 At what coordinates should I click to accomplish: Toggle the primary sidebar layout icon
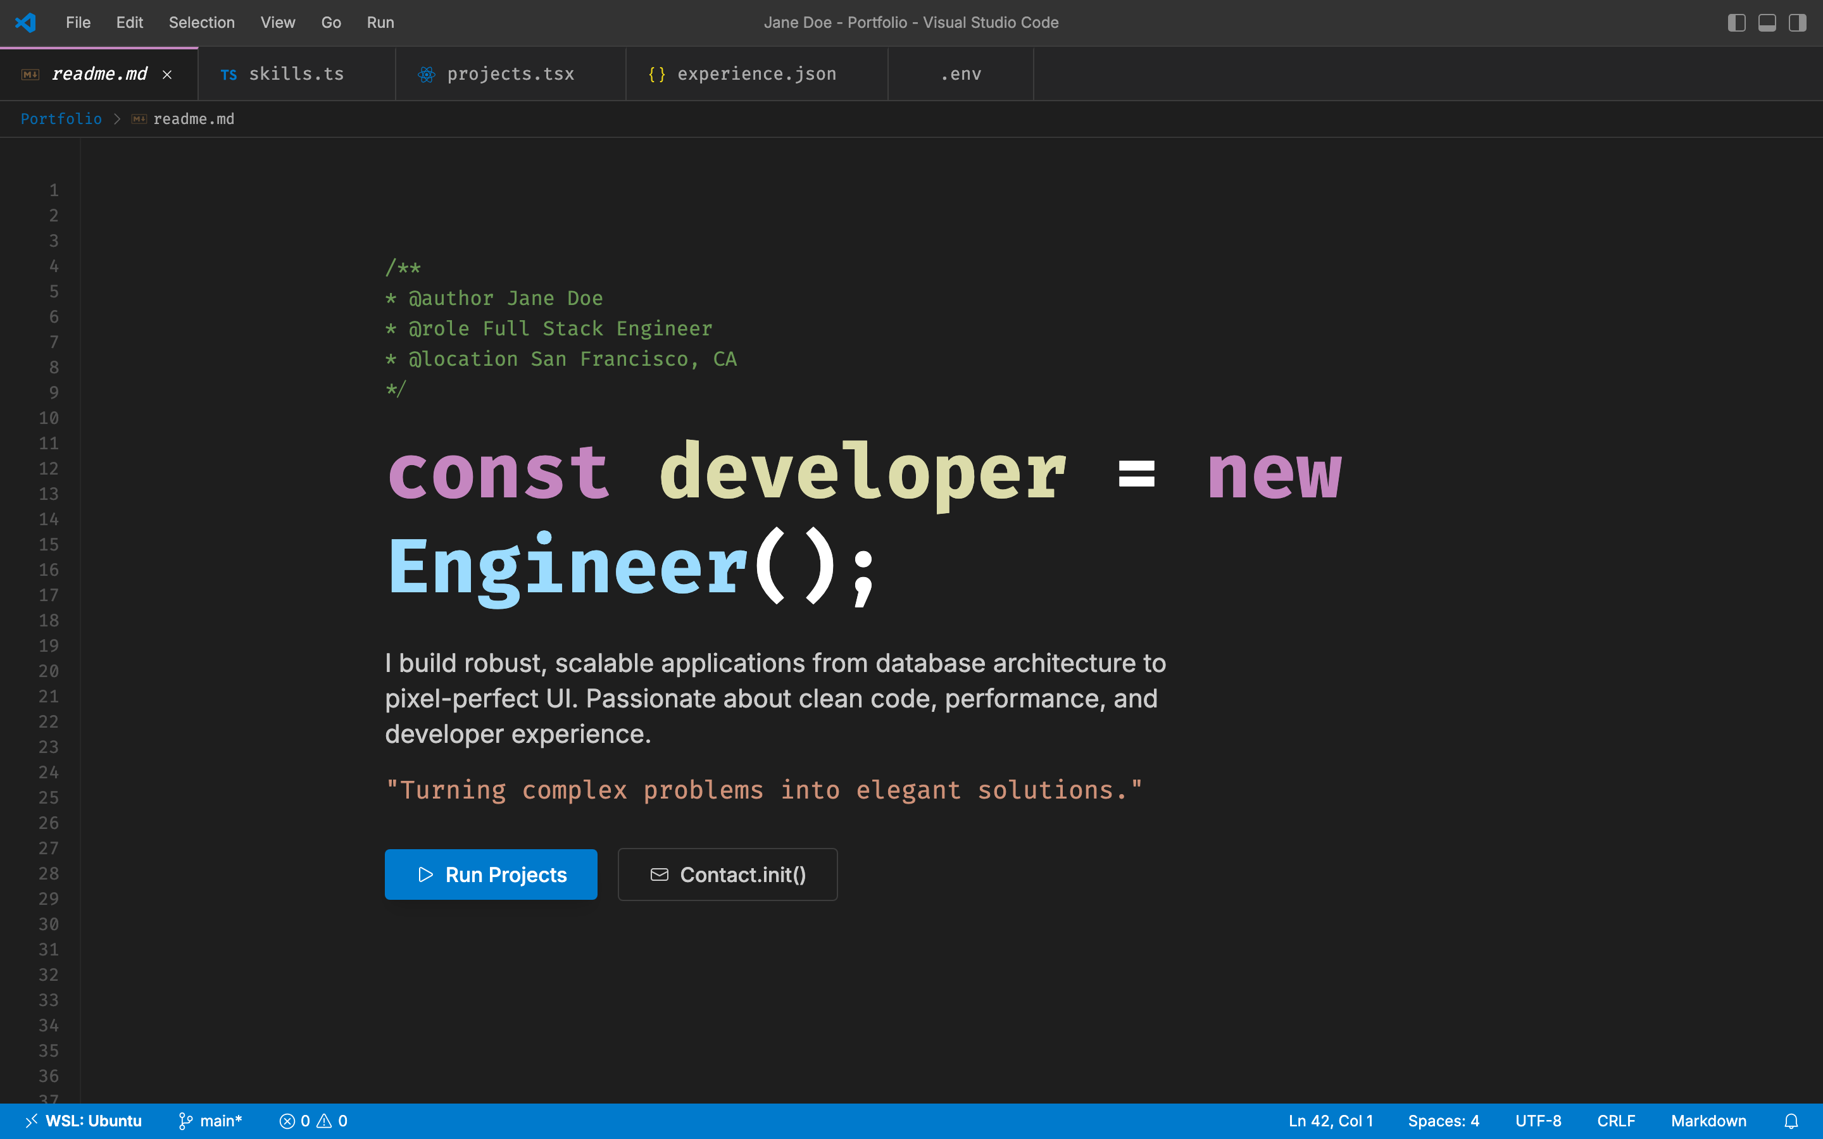(1736, 23)
